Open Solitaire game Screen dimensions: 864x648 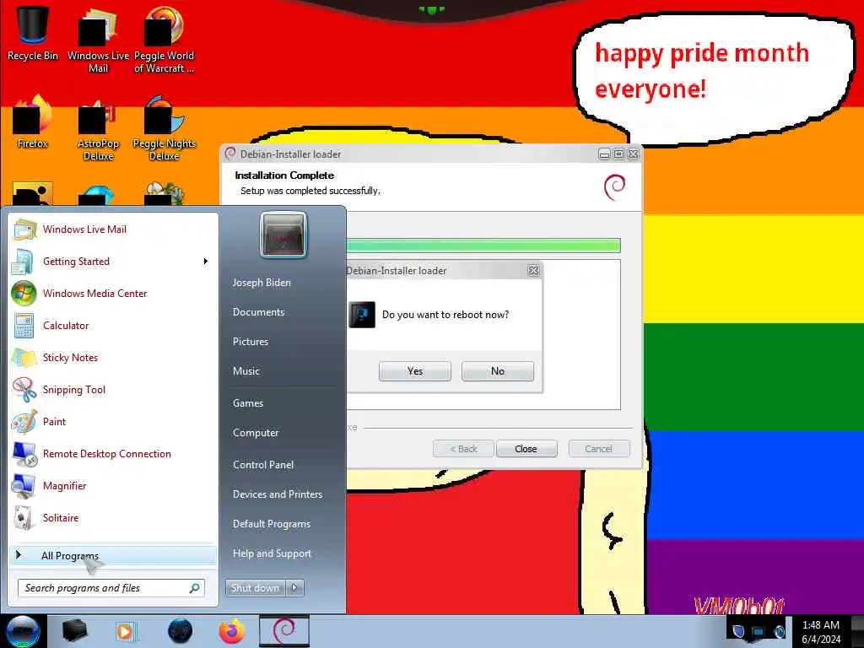point(113,517)
